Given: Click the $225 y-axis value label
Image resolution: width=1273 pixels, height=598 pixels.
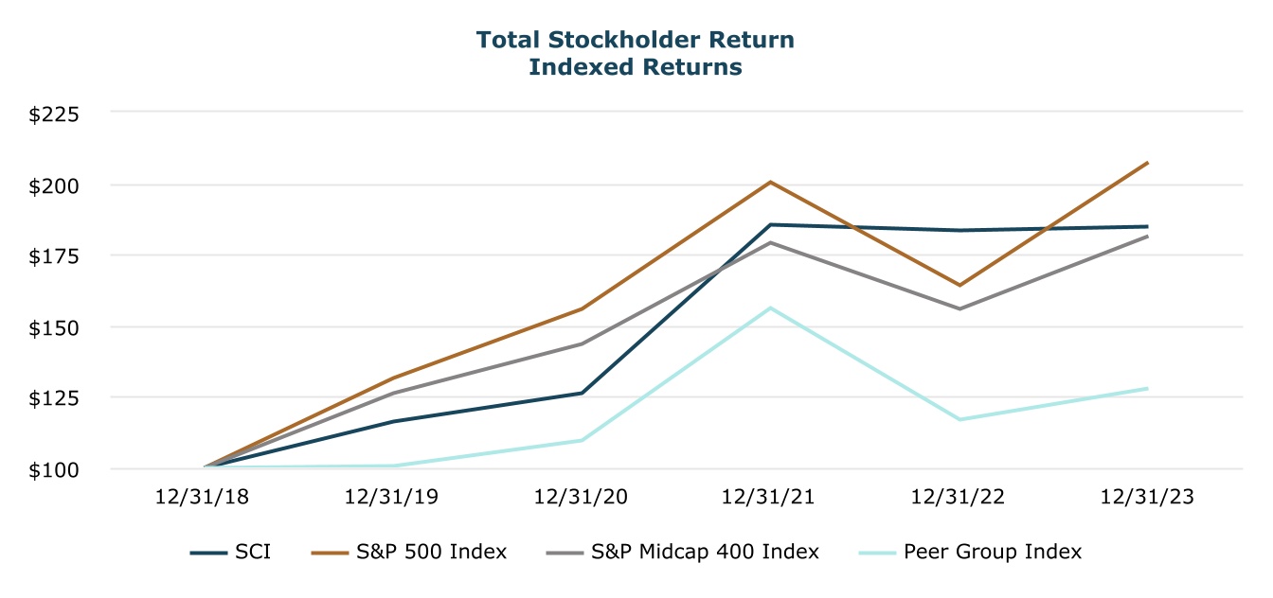Looking at the screenshot, I should click(x=55, y=114).
